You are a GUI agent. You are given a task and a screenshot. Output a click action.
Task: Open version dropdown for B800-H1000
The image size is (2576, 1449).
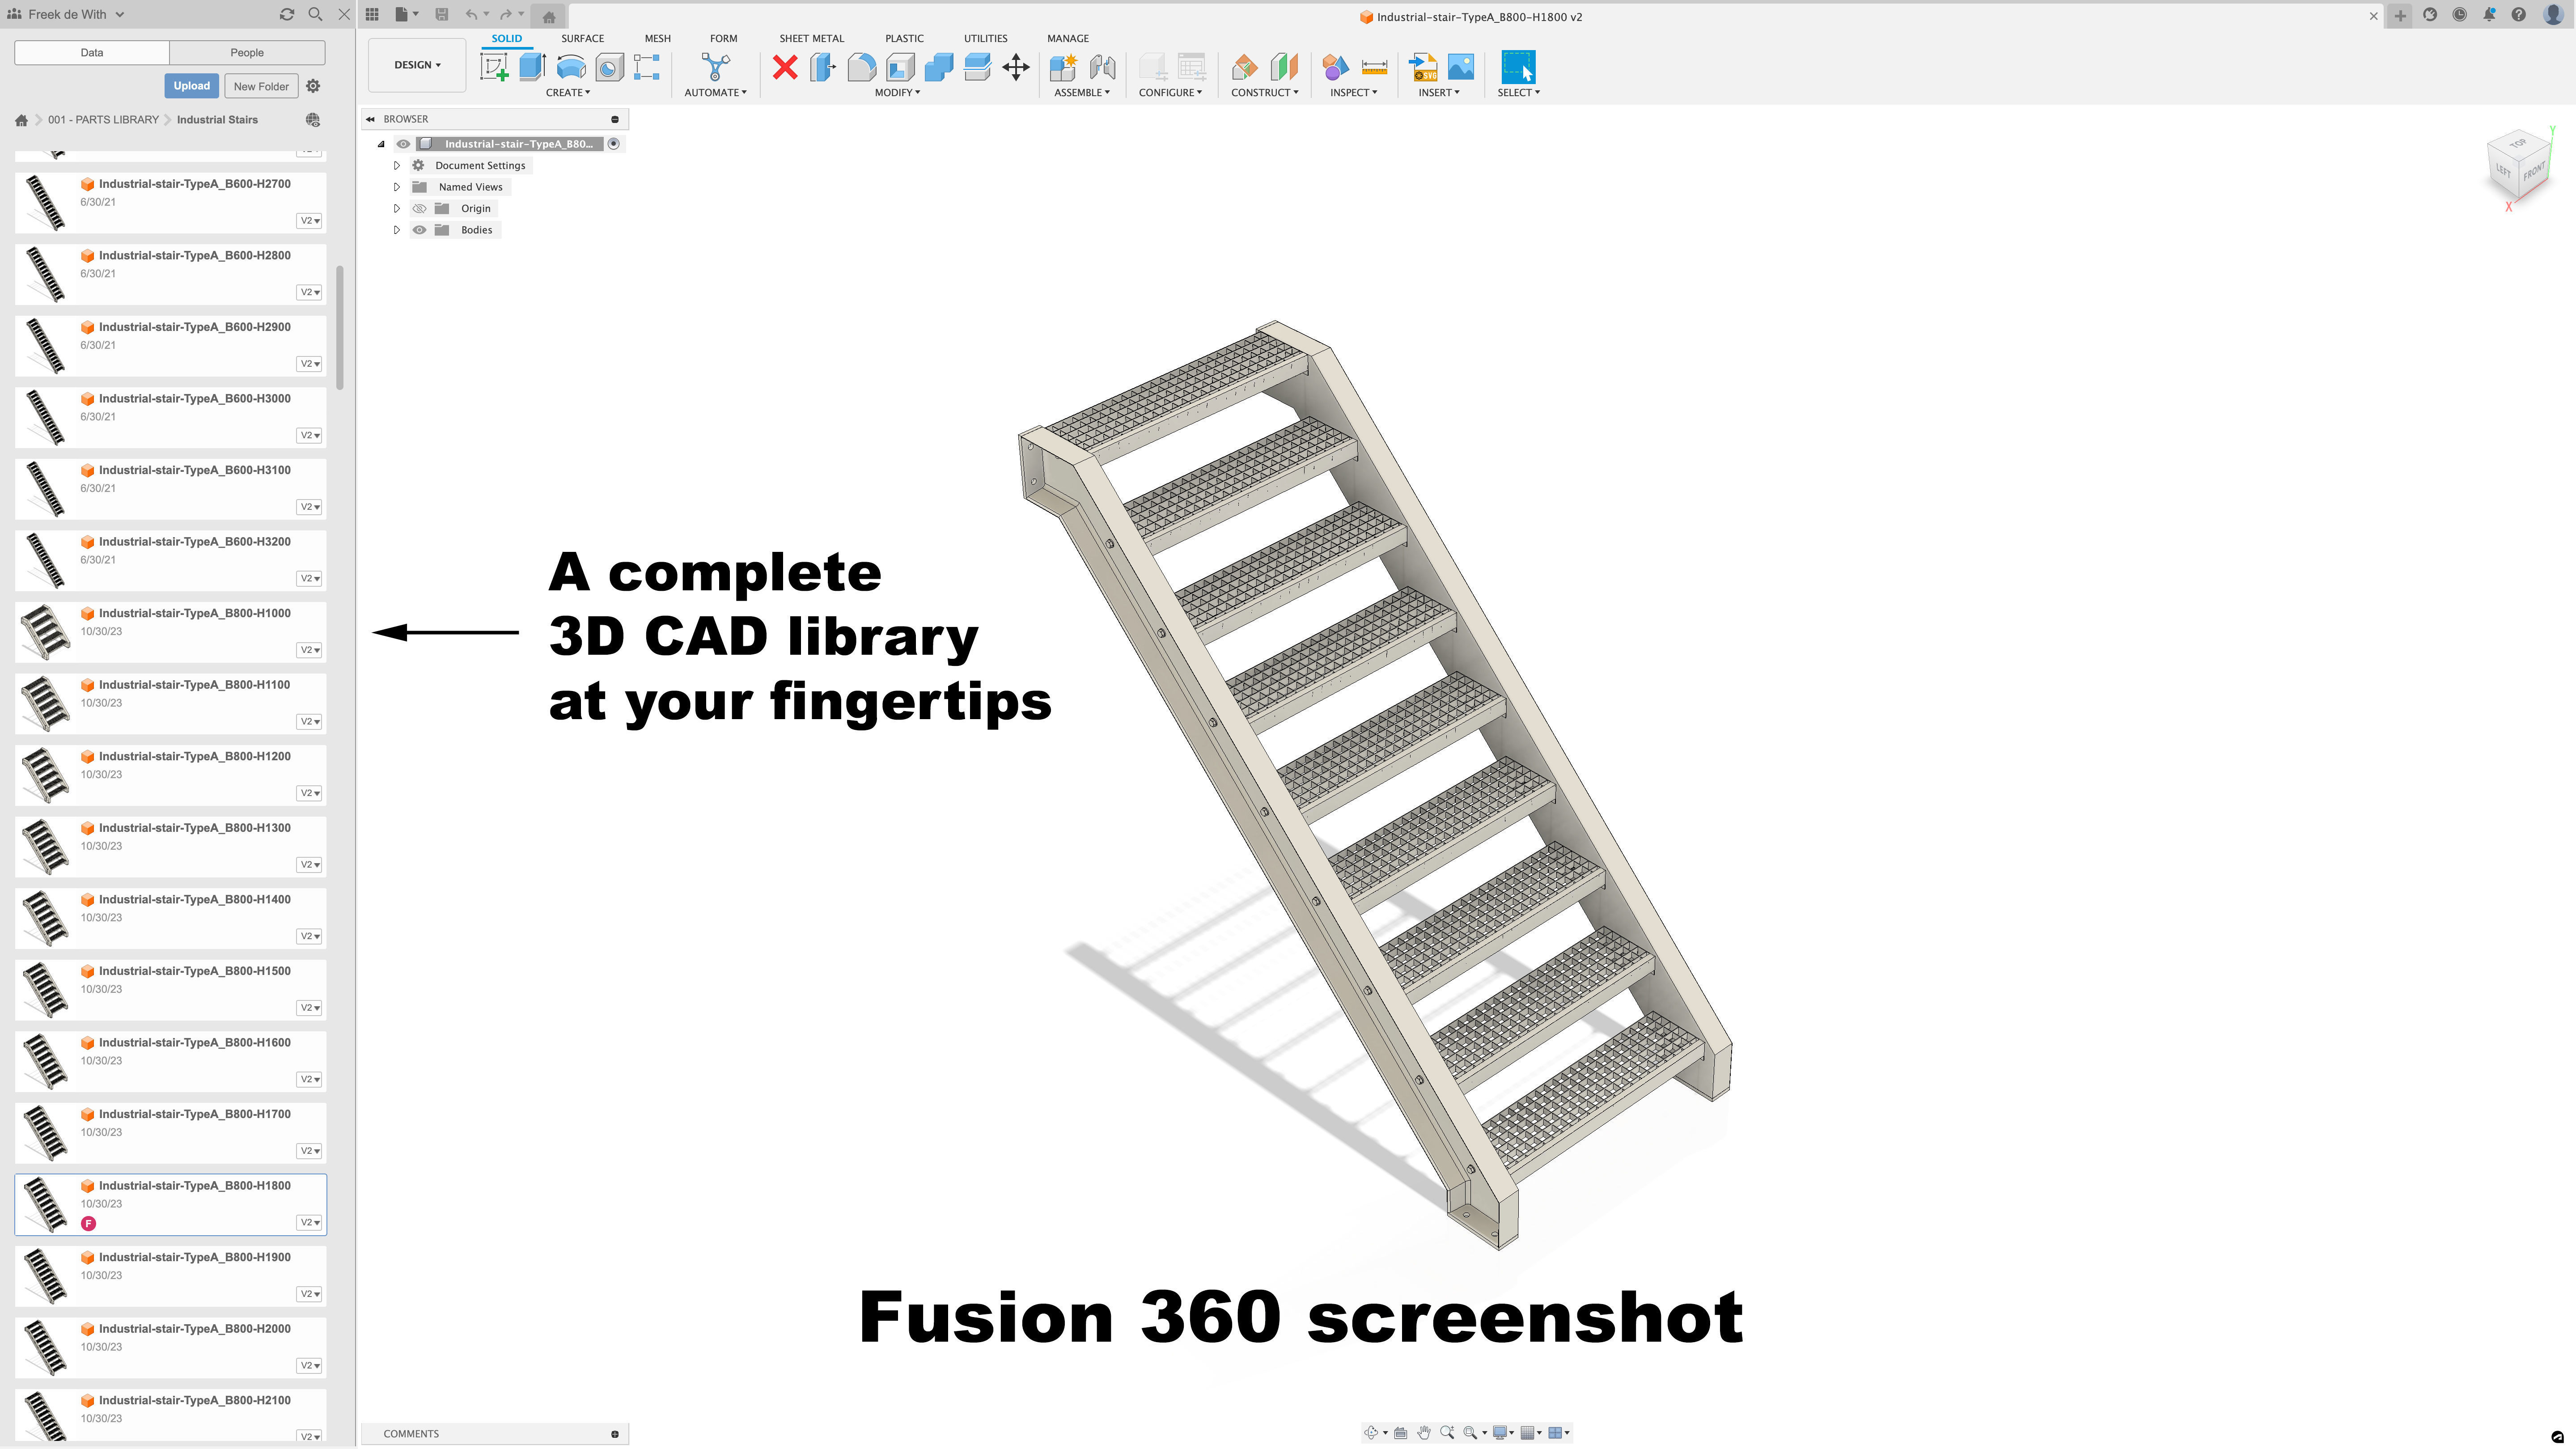pos(310,650)
